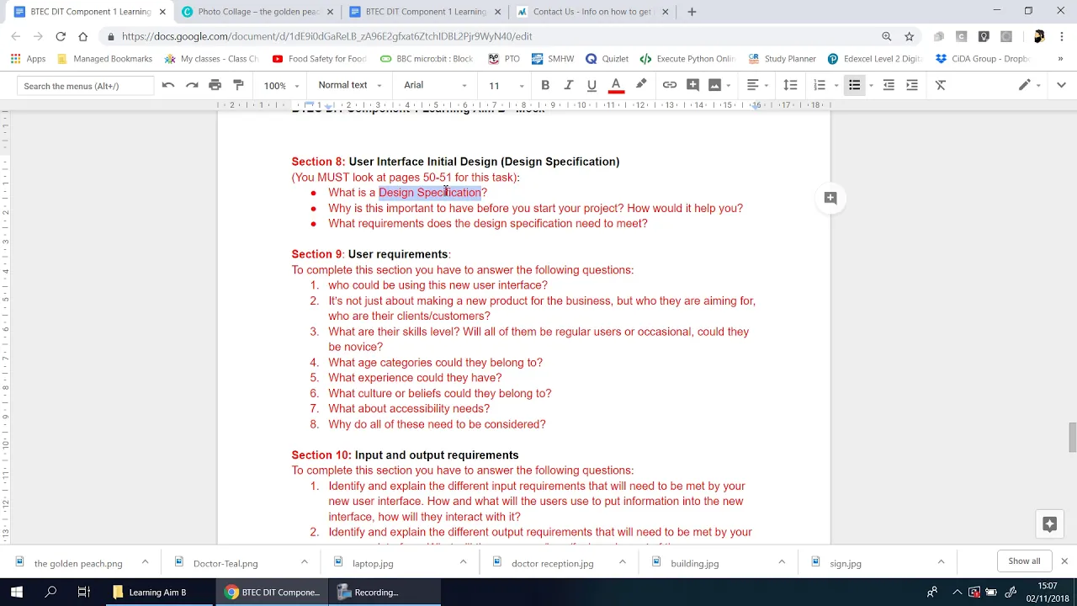
Task: Open the zoom level dropdown
Action: pos(281,86)
